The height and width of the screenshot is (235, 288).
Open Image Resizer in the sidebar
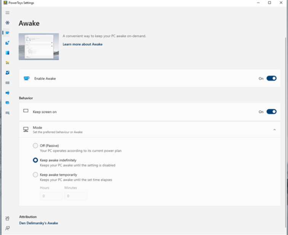click(7, 72)
